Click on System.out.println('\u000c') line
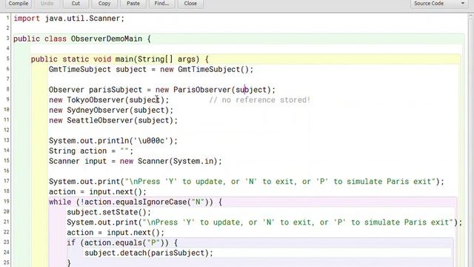Screen dimensions: 474x267 tap(113, 141)
